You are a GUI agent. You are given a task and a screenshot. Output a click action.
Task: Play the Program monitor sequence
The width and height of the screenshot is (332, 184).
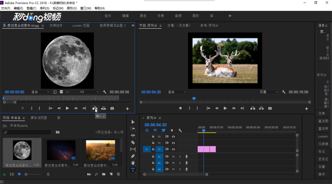click(x=225, y=108)
